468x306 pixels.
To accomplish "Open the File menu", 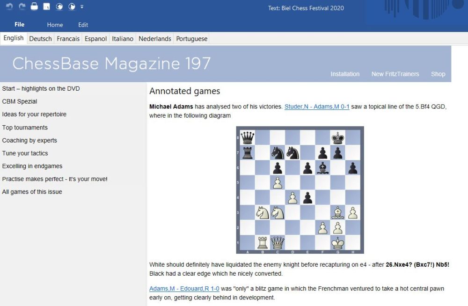I will pyautogui.click(x=19, y=25).
